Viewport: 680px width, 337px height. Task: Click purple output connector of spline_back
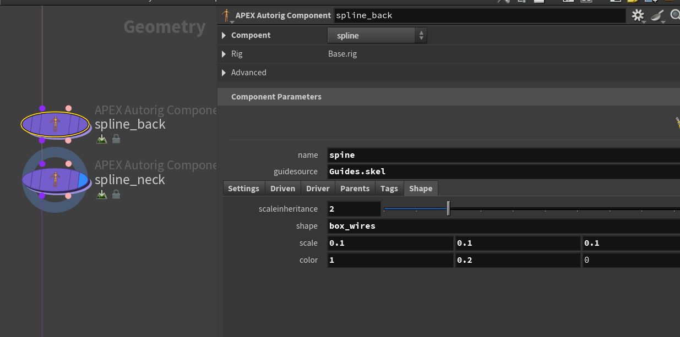(42, 140)
